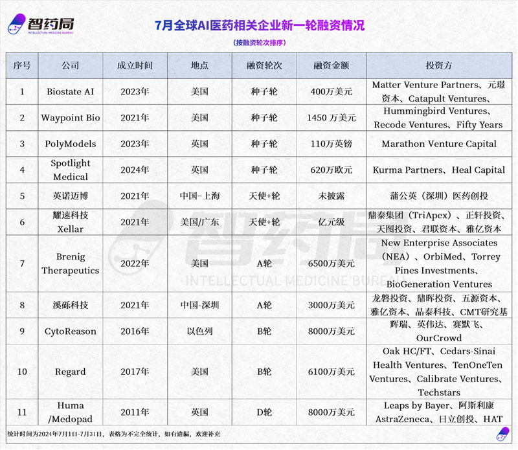Select the 美国/广东 location cell

pyautogui.click(x=200, y=222)
